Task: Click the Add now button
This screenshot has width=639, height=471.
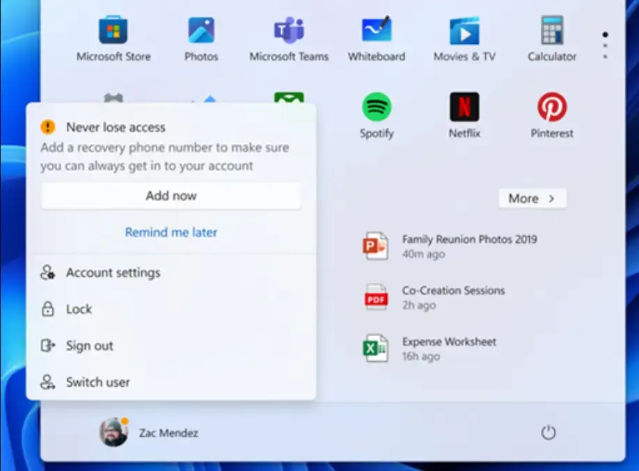Action: [171, 195]
